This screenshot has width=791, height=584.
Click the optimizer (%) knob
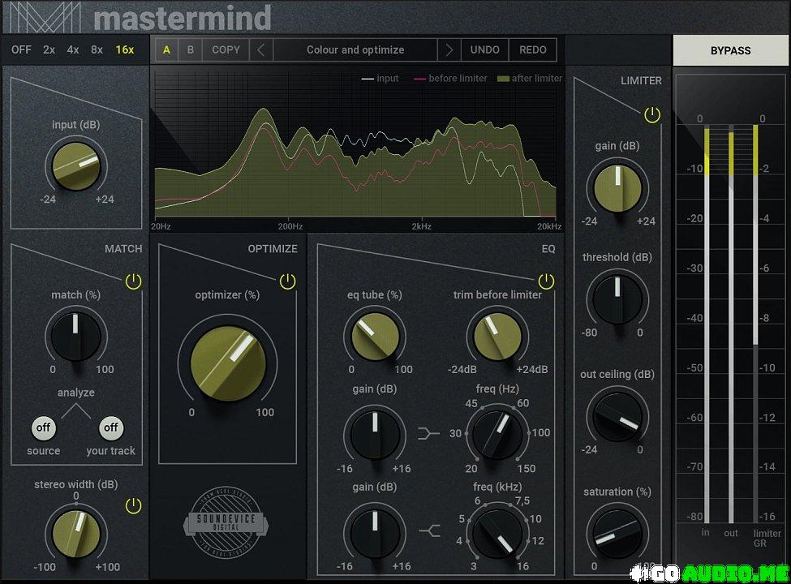coord(228,363)
